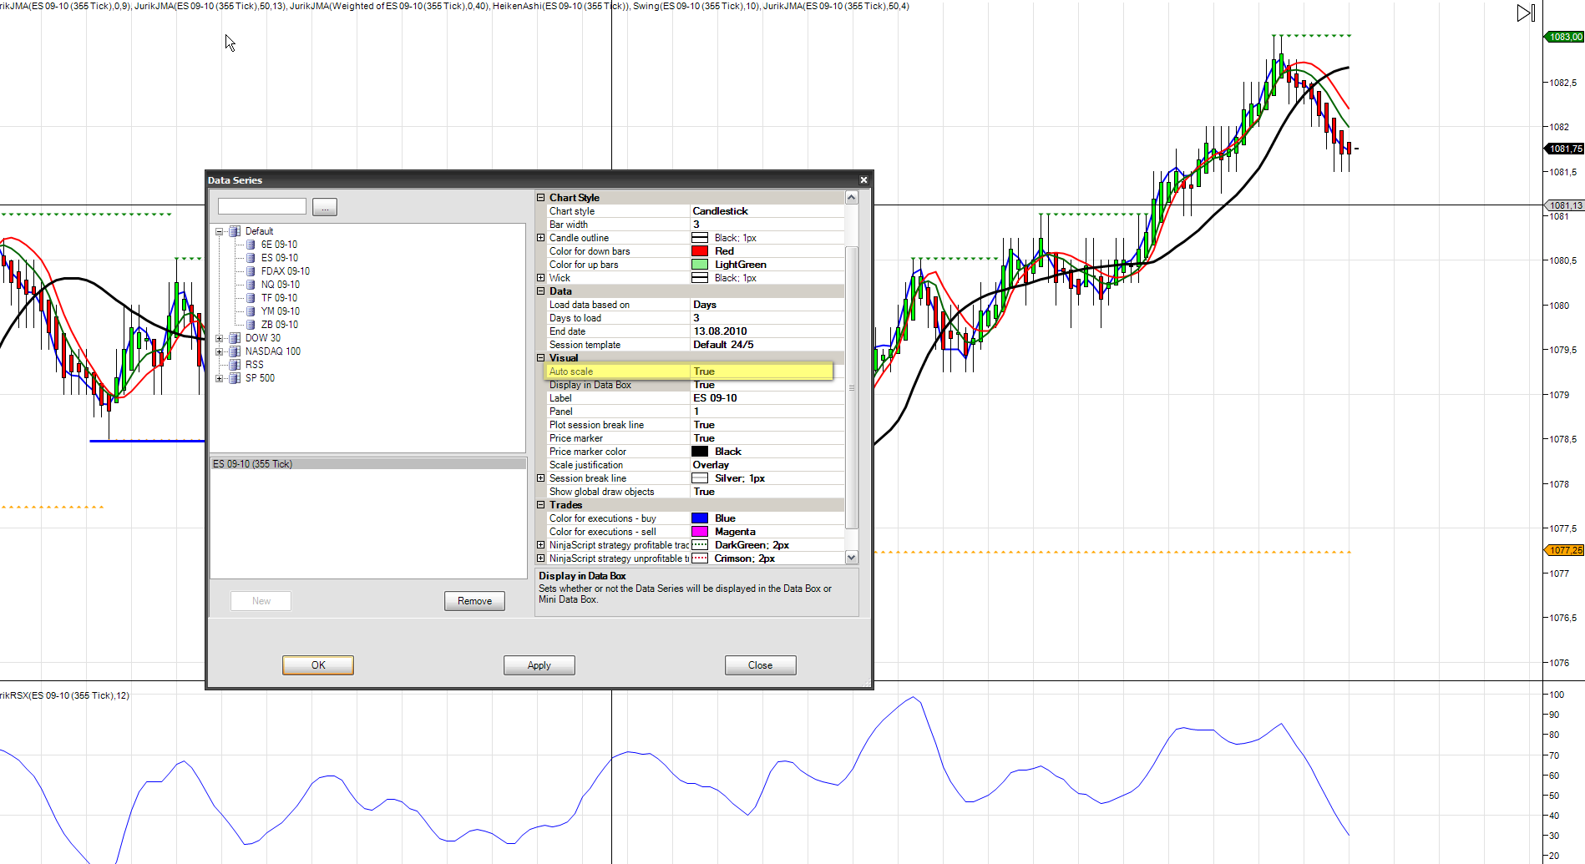This screenshot has height=864, width=1585.
Task: Toggle Plot session break line value
Action: pos(704,425)
